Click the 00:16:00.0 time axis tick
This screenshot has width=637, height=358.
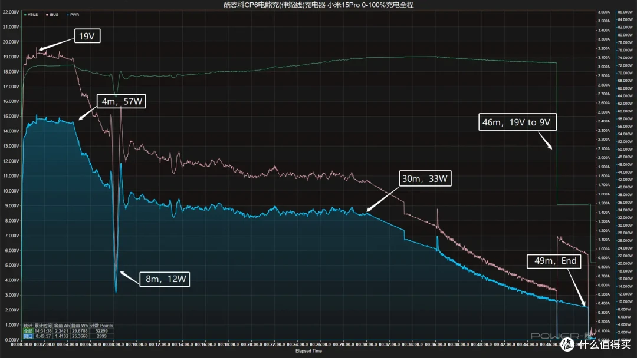pos(205,344)
